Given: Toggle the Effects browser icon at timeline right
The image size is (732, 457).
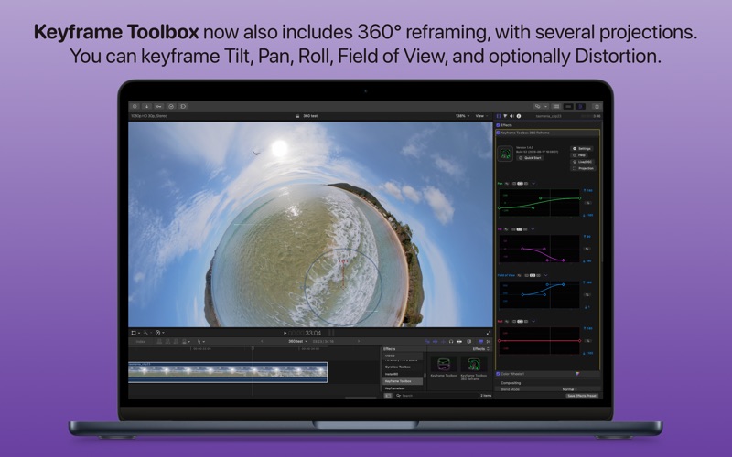Looking at the screenshot, I should click(481, 341).
